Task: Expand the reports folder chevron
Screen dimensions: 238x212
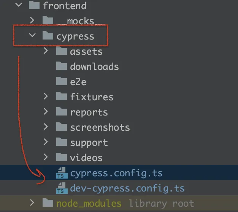Action: point(46,111)
